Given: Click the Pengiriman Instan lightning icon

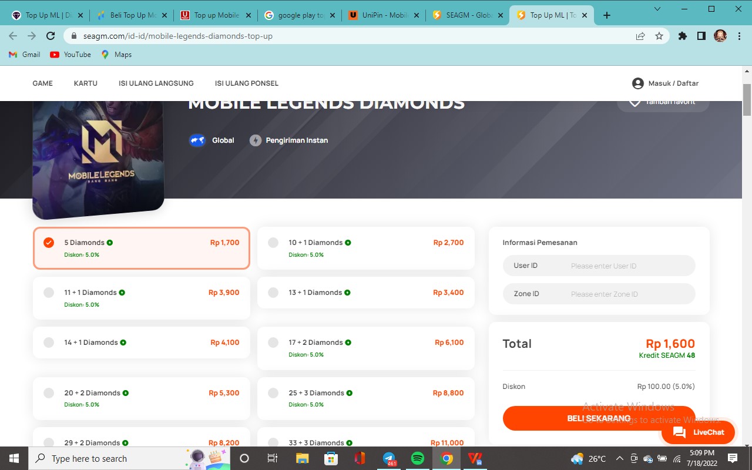Looking at the screenshot, I should click(x=255, y=140).
